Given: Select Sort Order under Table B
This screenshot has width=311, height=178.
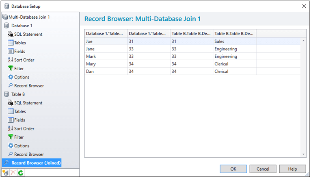Looking at the screenshot, I should (x=21, y=128).
